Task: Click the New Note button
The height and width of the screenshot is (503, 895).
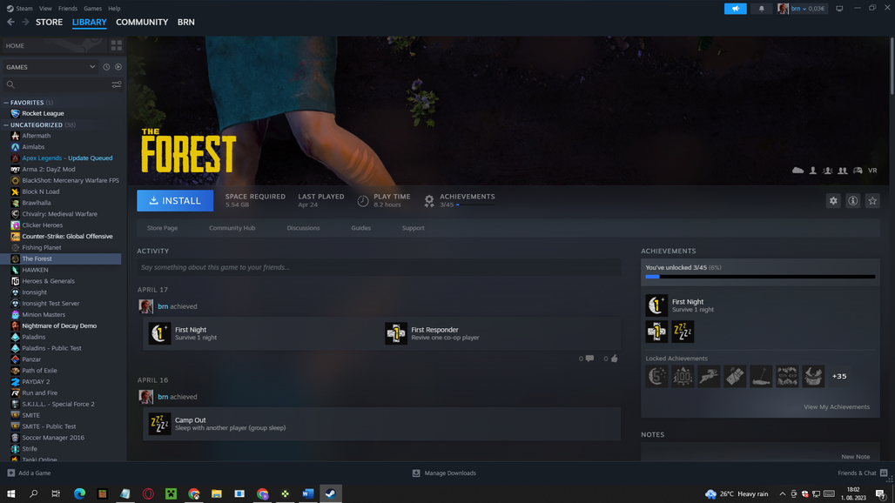Action: click(x=855, y=457)
